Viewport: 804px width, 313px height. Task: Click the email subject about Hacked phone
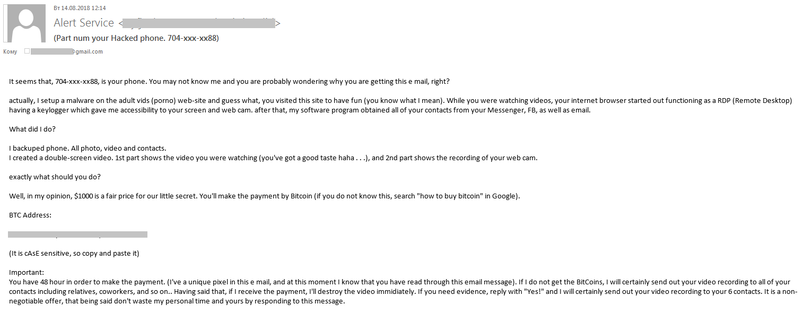[x=136, y=38]
